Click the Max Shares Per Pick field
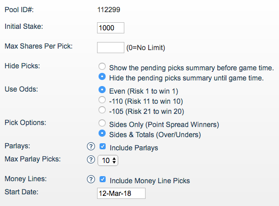This screenshot has width=279, height=206. coord(111,48)
